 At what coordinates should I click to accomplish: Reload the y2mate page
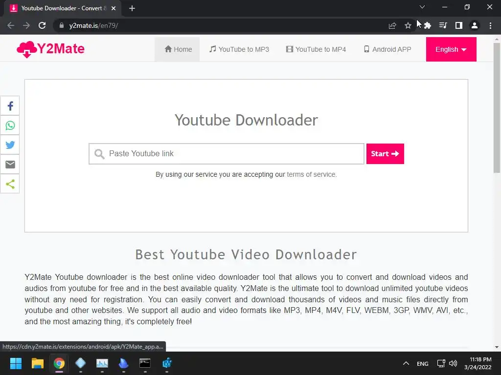tap(42, 25)
